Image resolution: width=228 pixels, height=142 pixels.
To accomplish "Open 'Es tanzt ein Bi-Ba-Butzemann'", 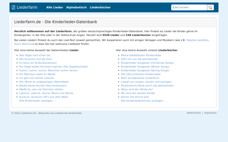I will point(38,63).
